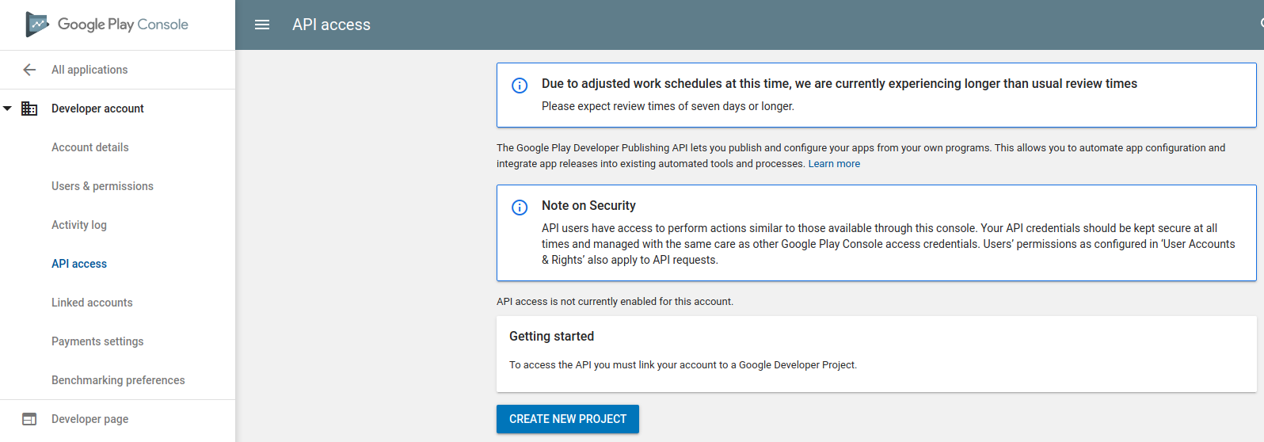The width and height of the screenshot is (1264, 442).
Task: Follow the Learn more link
Action: (833, 164)
